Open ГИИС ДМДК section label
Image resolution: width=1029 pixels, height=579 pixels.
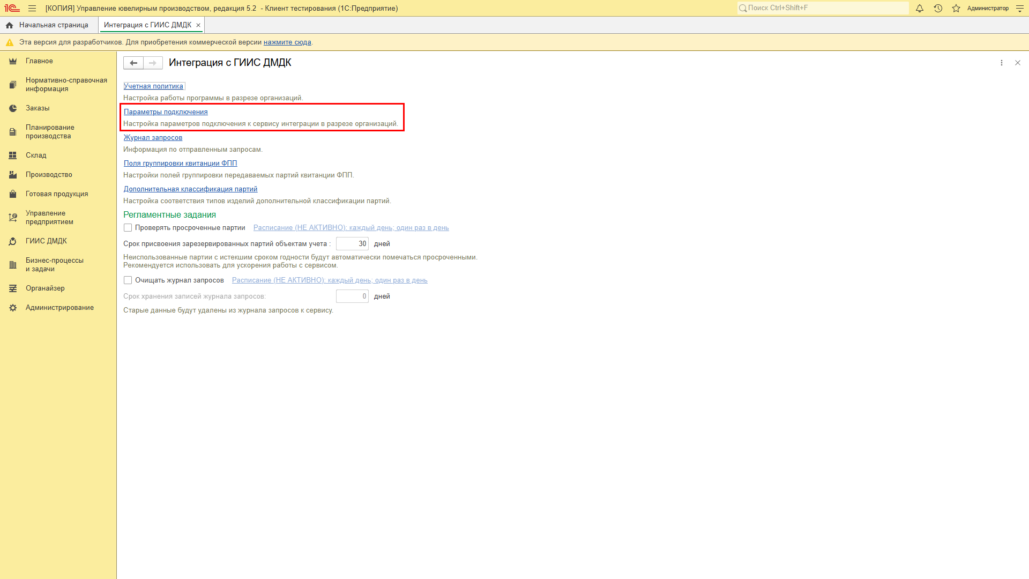pyautogui.click(x=46, y=241)
